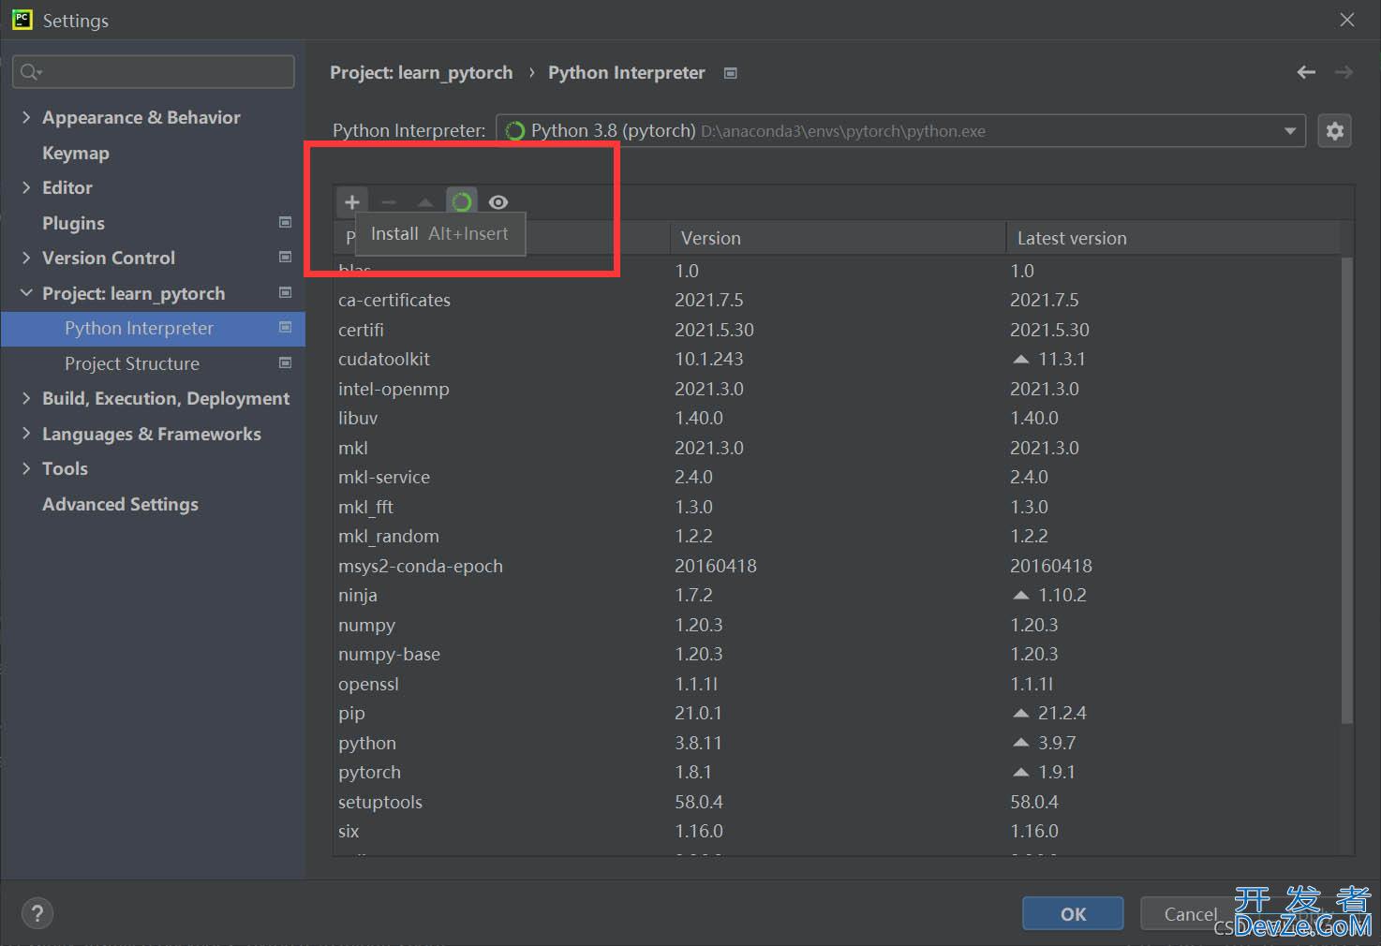The width and height of the screenshot is (1381, 946).
Task: Select Keymap in settings tree
Action: (x=76, y=153)
